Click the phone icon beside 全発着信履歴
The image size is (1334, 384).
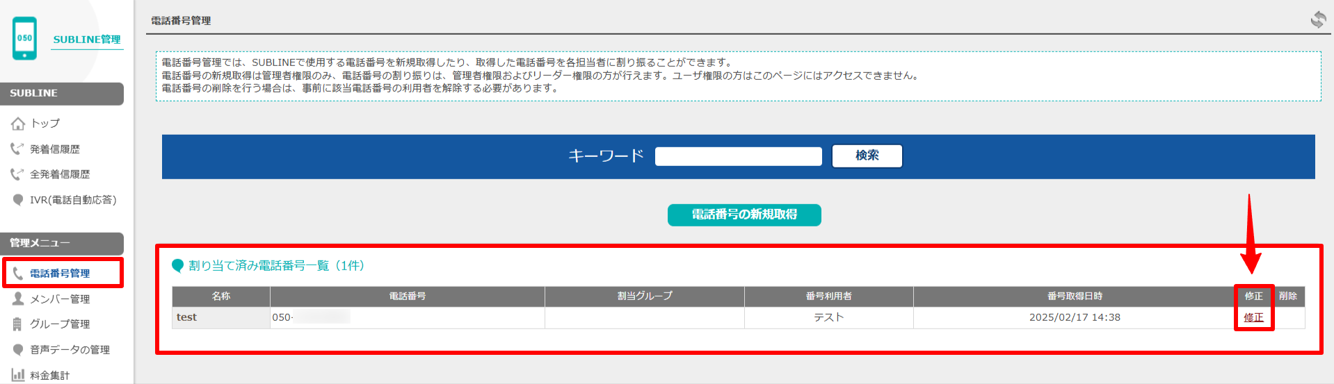[17, 174]
